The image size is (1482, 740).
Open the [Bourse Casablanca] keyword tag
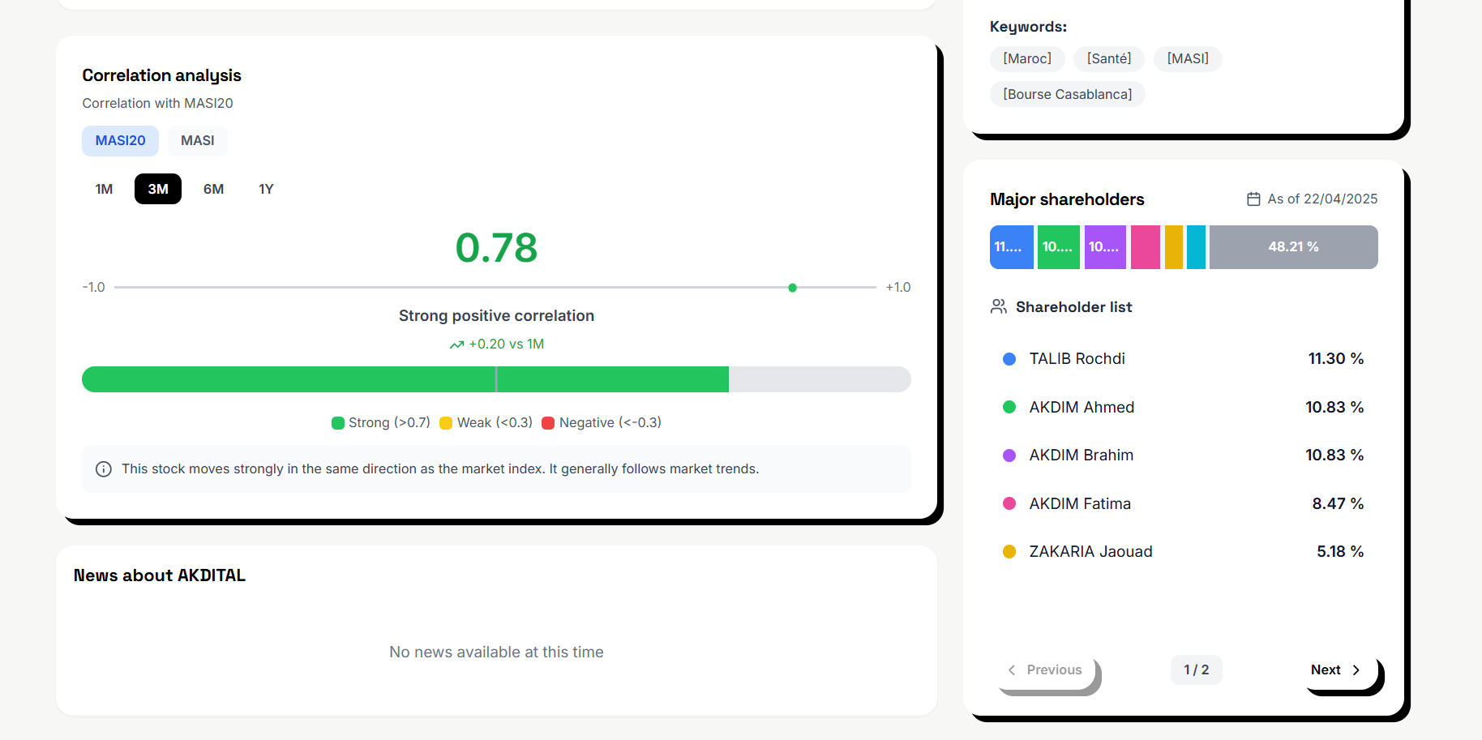(x=1067, y=94)
